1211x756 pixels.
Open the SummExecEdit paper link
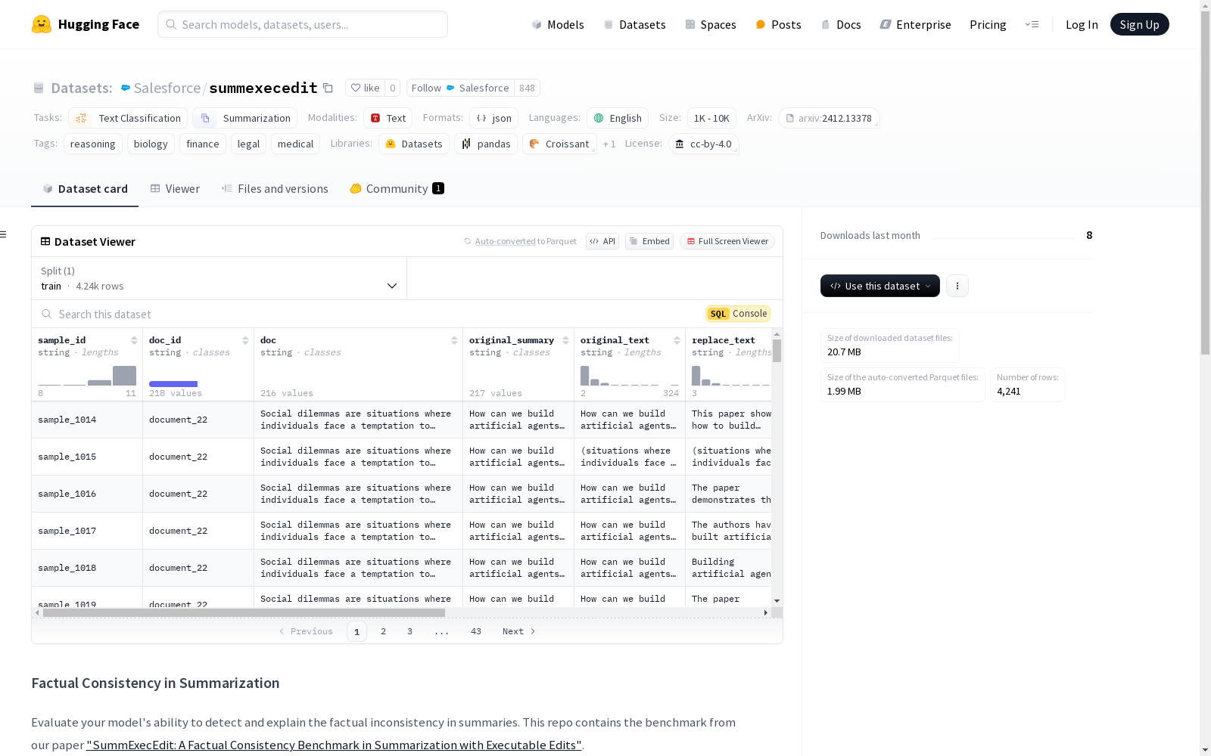[334, 745]
